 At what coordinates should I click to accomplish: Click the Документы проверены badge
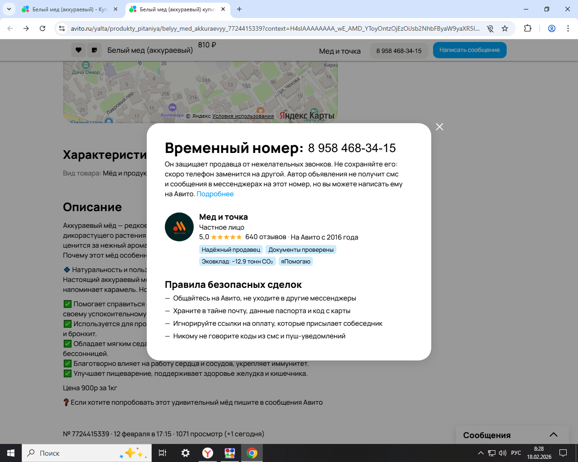click(x=301, y=249)
